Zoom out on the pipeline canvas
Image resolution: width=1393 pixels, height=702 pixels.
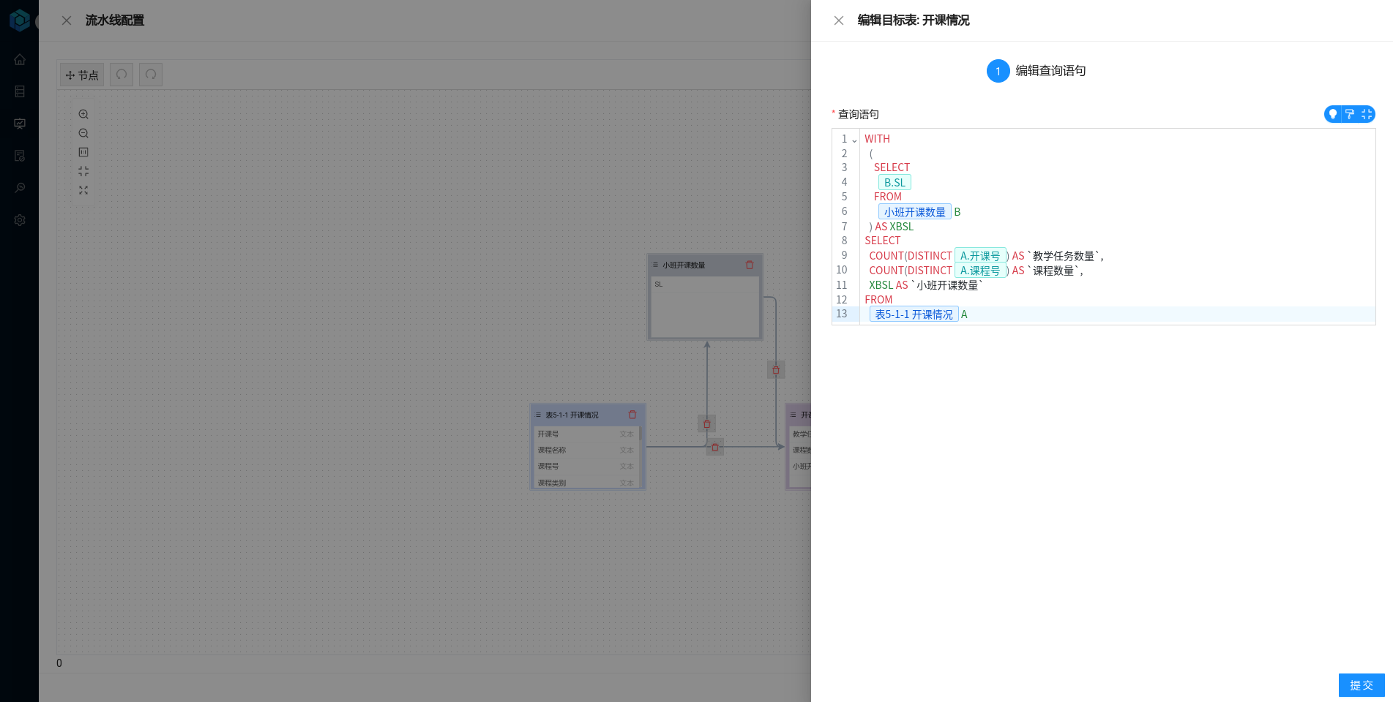click(83, 133)
